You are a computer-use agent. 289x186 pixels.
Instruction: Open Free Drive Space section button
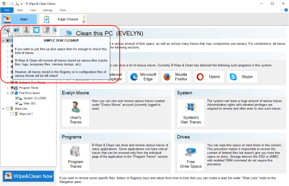[191, 157]
